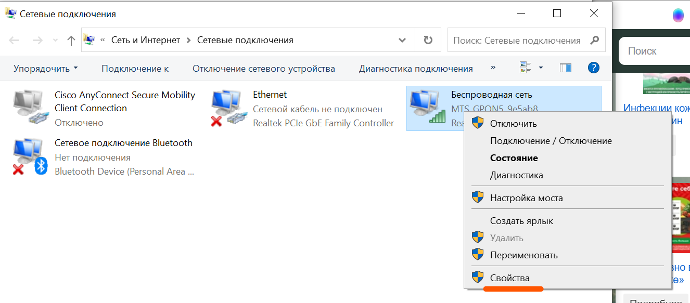690x303 pixels.
Task: Show more toolbar commands with chevron
Action: click(493, 68)
